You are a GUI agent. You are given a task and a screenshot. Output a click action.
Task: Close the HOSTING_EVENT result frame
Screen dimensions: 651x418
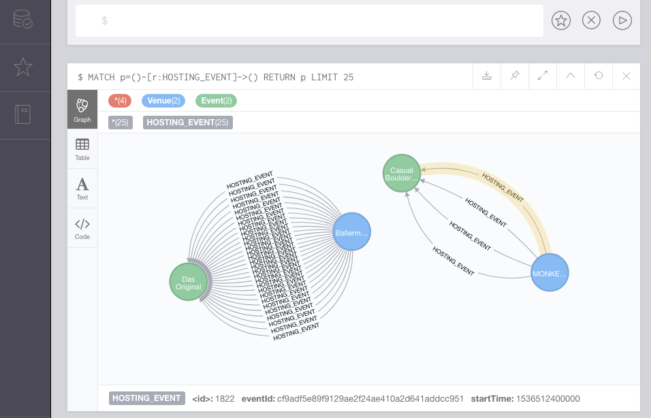point(626,76)
